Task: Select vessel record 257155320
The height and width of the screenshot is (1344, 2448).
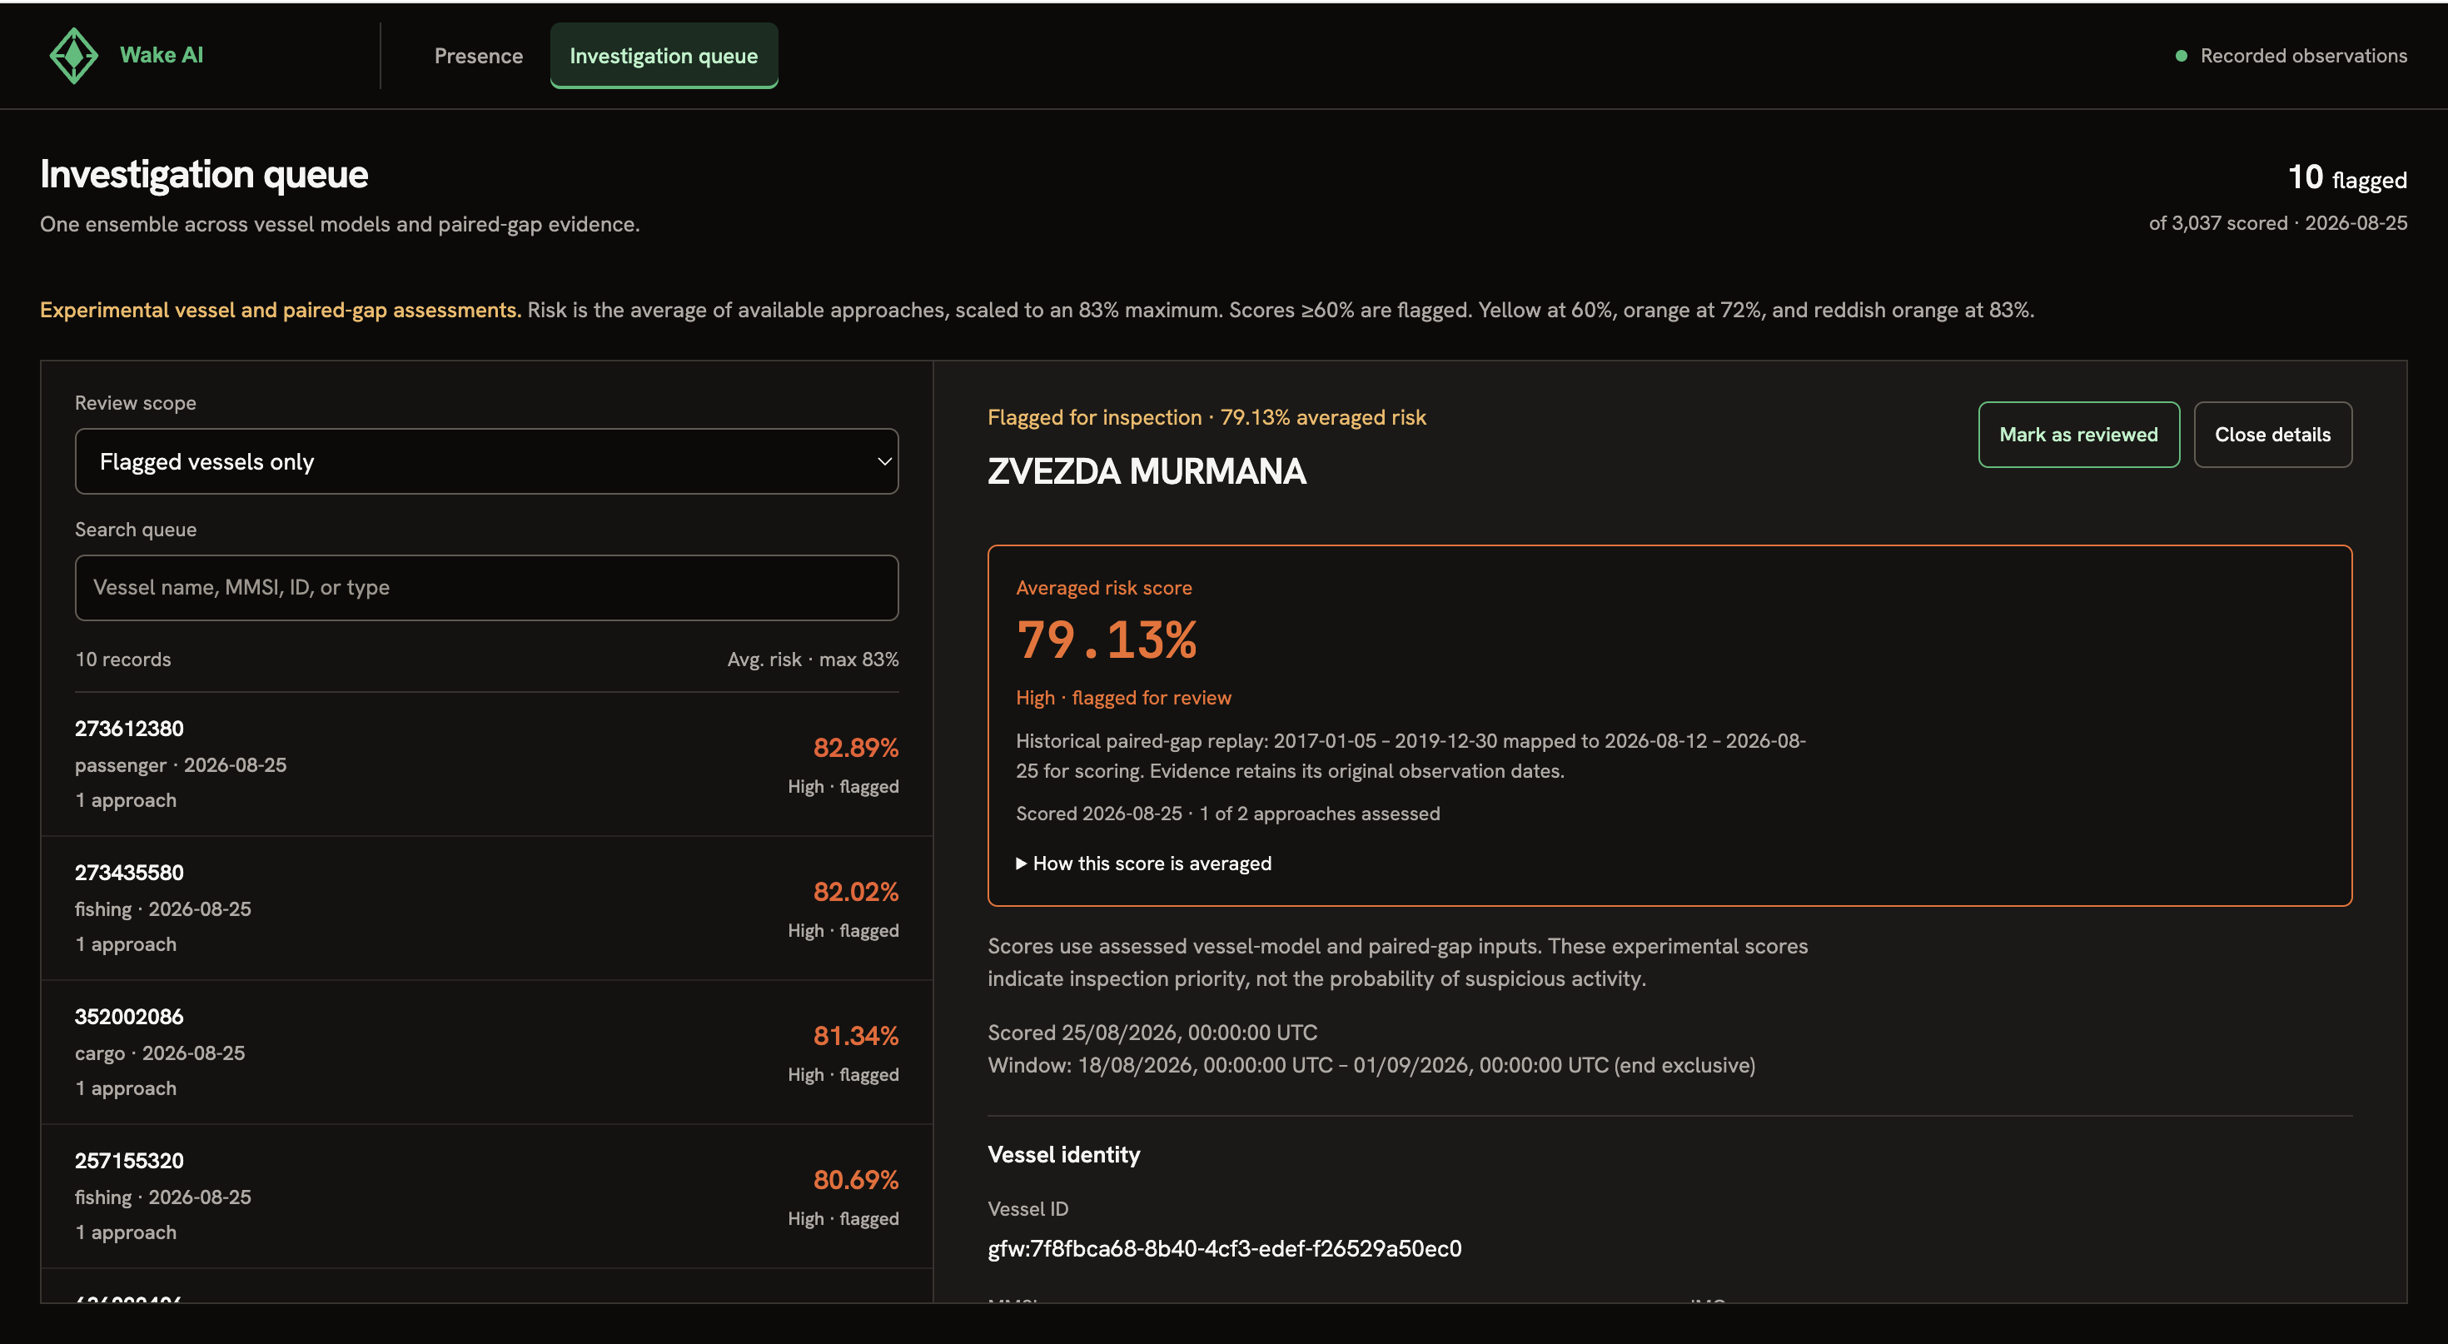Action: (x=486, y=1197)
